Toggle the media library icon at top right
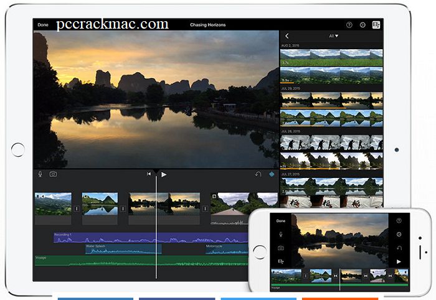 376,26
